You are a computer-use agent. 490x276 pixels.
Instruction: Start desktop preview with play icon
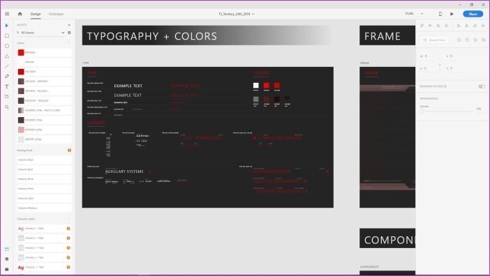click(x=452, y=14)
